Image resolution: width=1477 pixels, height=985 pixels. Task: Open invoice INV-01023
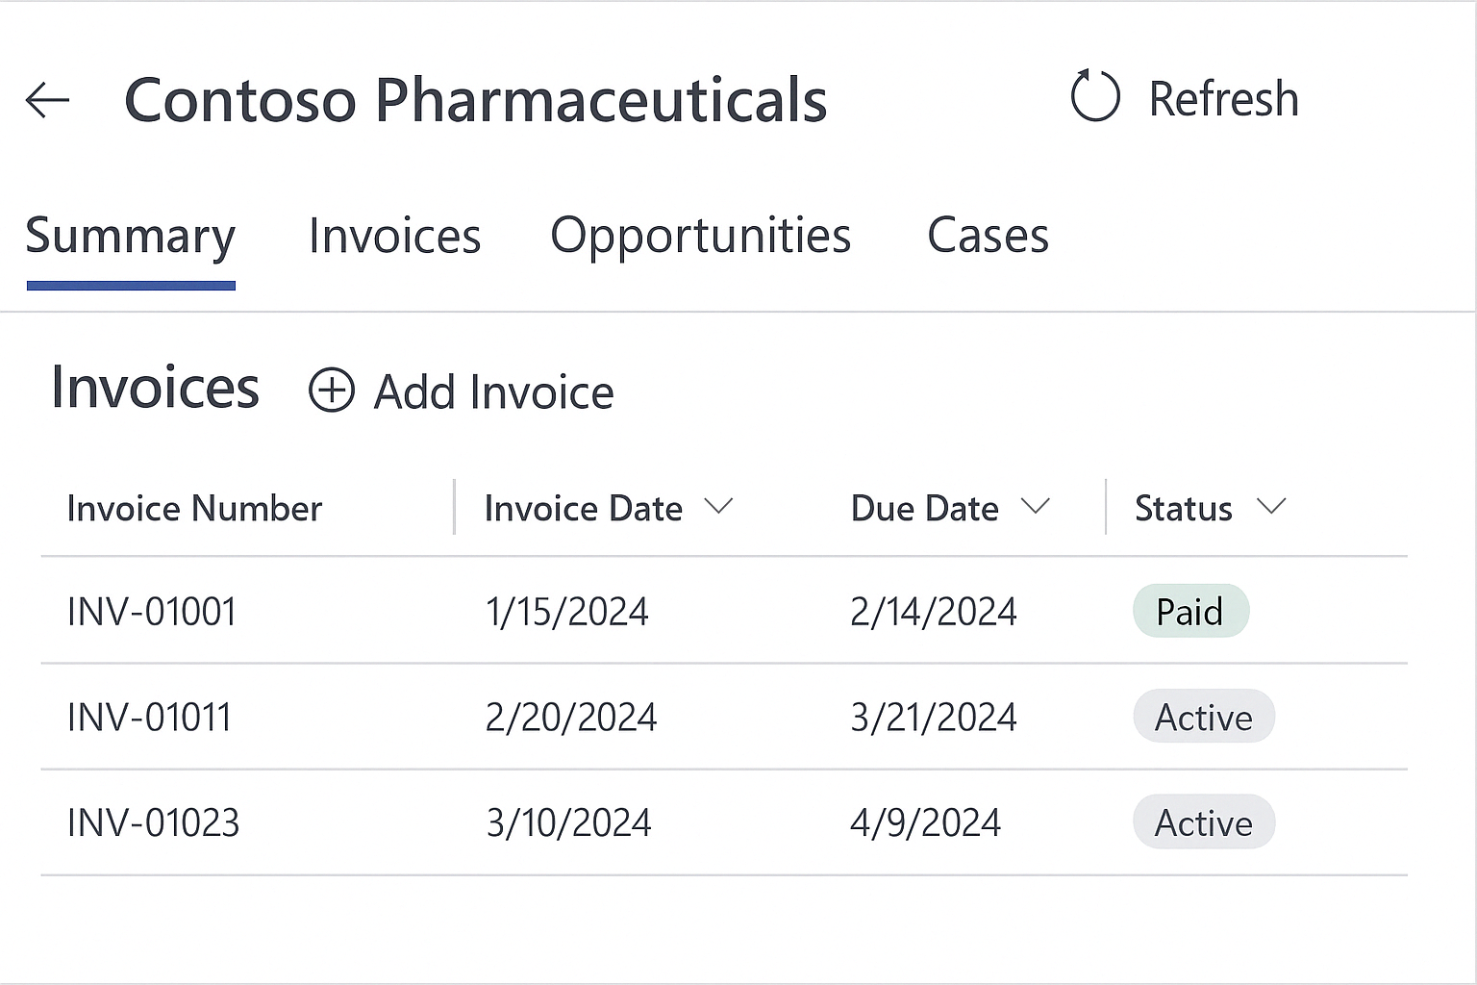(x=153, y=823)
